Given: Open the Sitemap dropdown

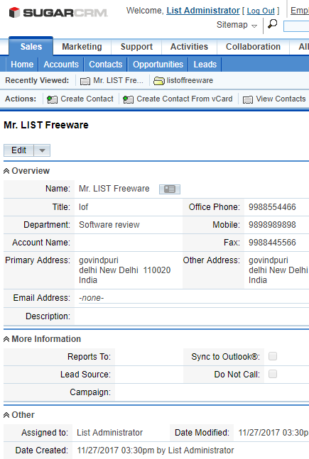Looking at the screenshot, I should tap(237, 25).
